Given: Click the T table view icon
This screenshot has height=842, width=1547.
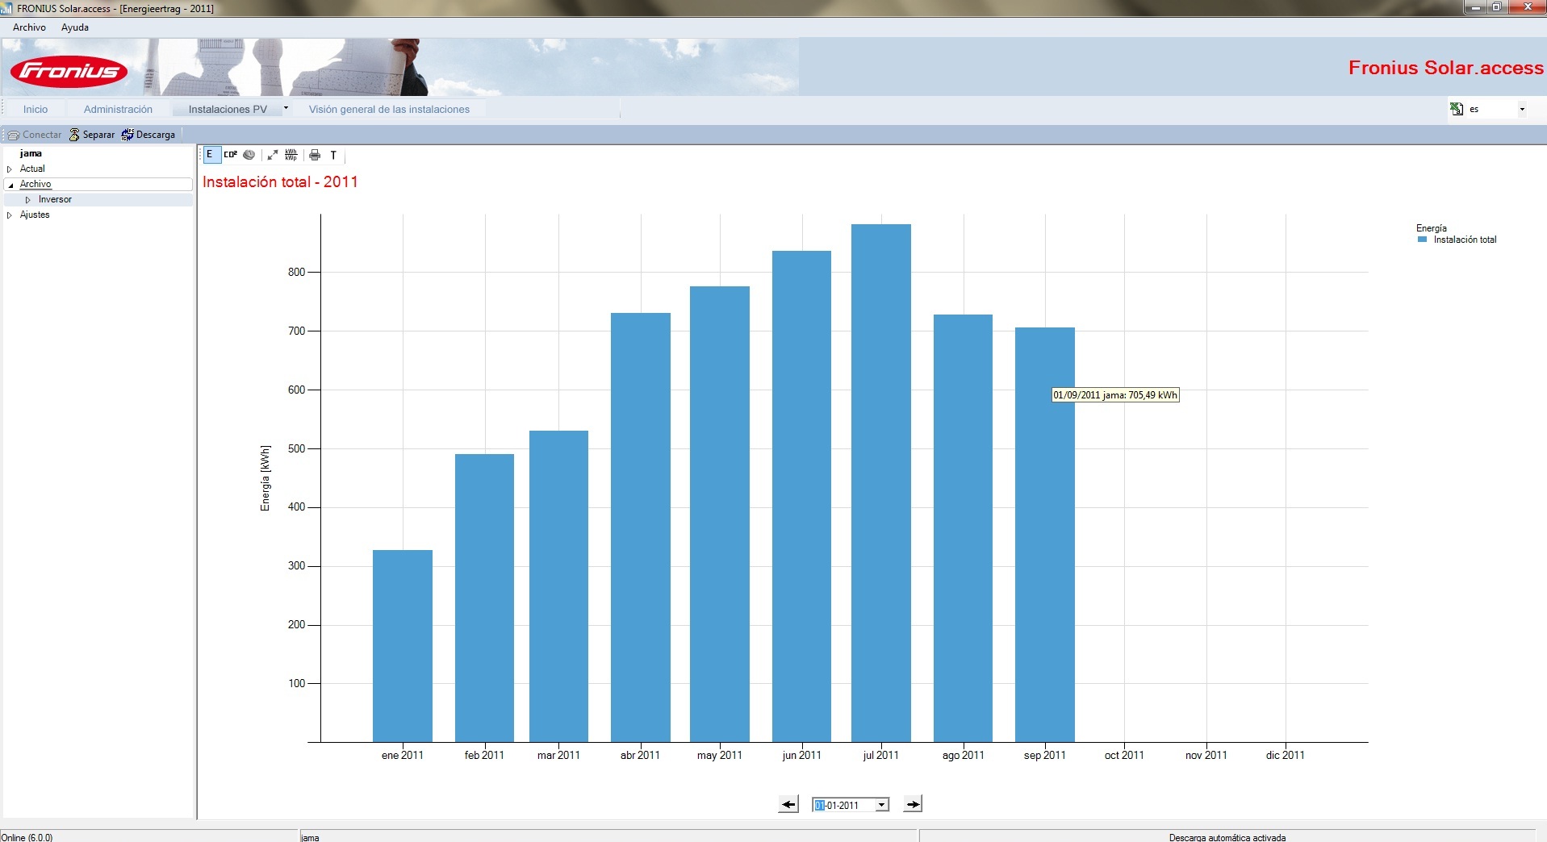Looking at the screenshot, I should click(x=333, y=155).
